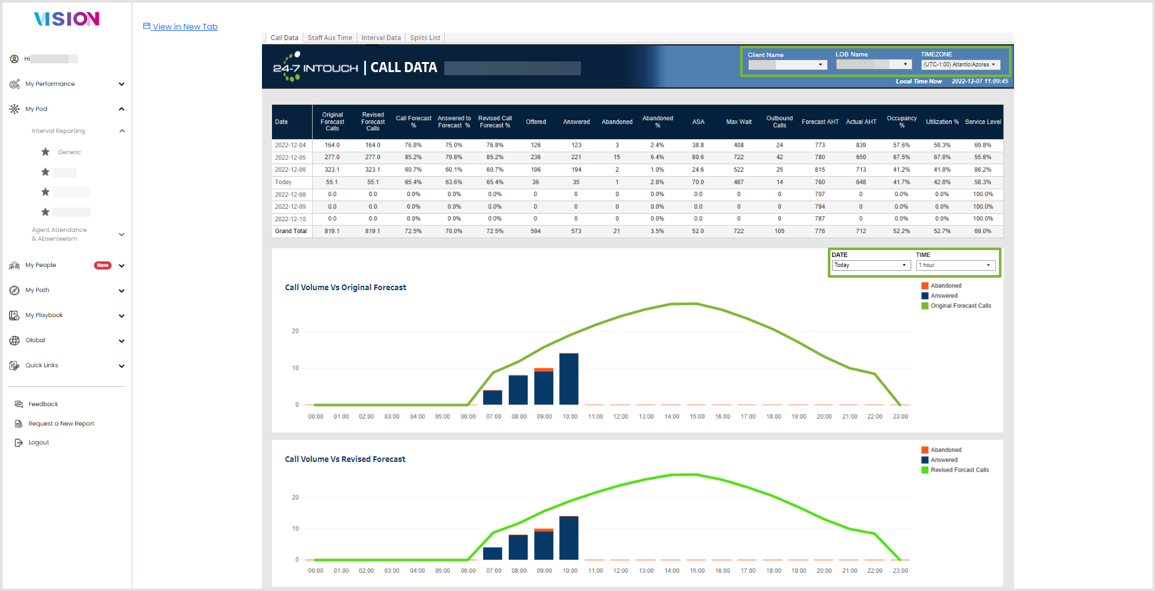
Task: Expand Agent Attendance & Absenteeism section
Action: coord(122,235)
